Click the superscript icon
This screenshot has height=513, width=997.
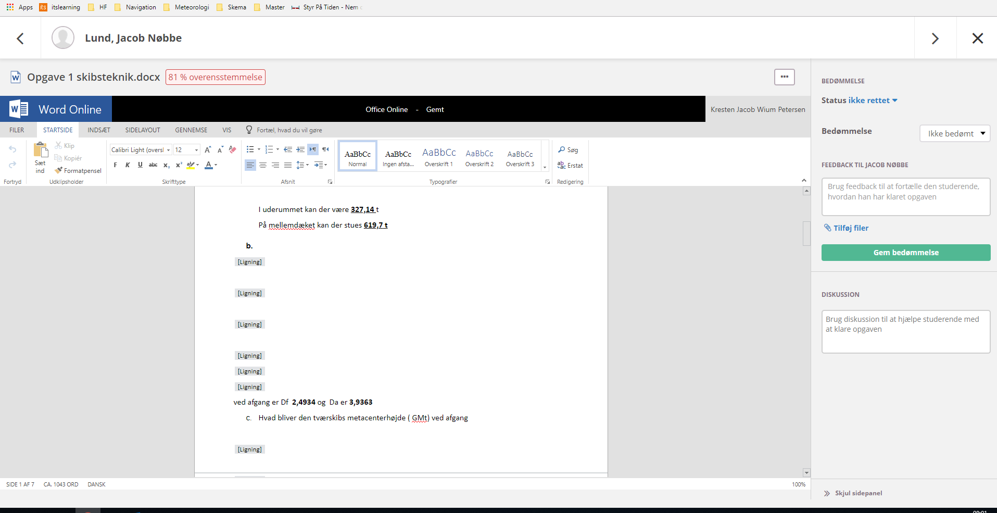pos(179,165)
